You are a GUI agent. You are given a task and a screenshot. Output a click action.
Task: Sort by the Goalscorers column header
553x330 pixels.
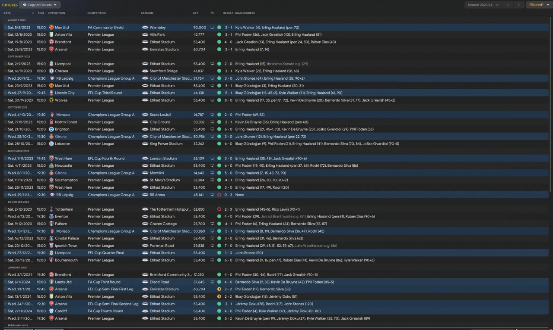[245, 13]
